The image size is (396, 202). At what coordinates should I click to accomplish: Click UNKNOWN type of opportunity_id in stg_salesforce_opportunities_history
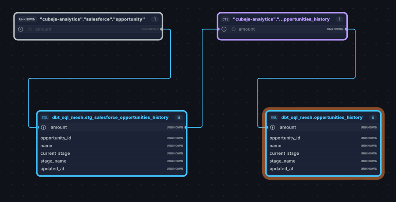coord(175,138)
